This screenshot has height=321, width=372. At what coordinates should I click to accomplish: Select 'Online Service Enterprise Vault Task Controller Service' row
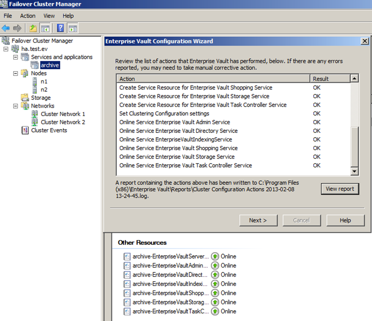pyautogui.click(x=233, y=165)
